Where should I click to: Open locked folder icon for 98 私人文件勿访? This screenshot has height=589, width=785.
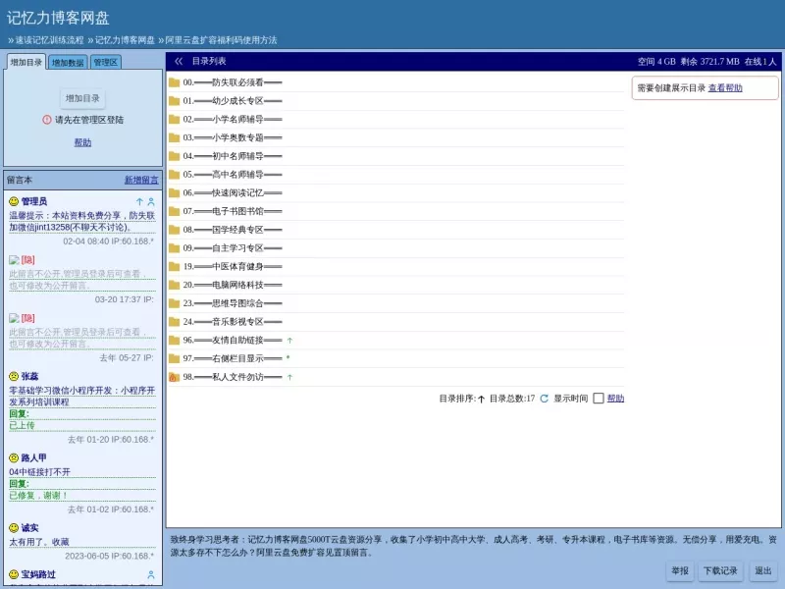click(x=175, y=377)
